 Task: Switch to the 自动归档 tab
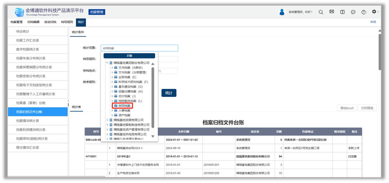tap(50, 22)
